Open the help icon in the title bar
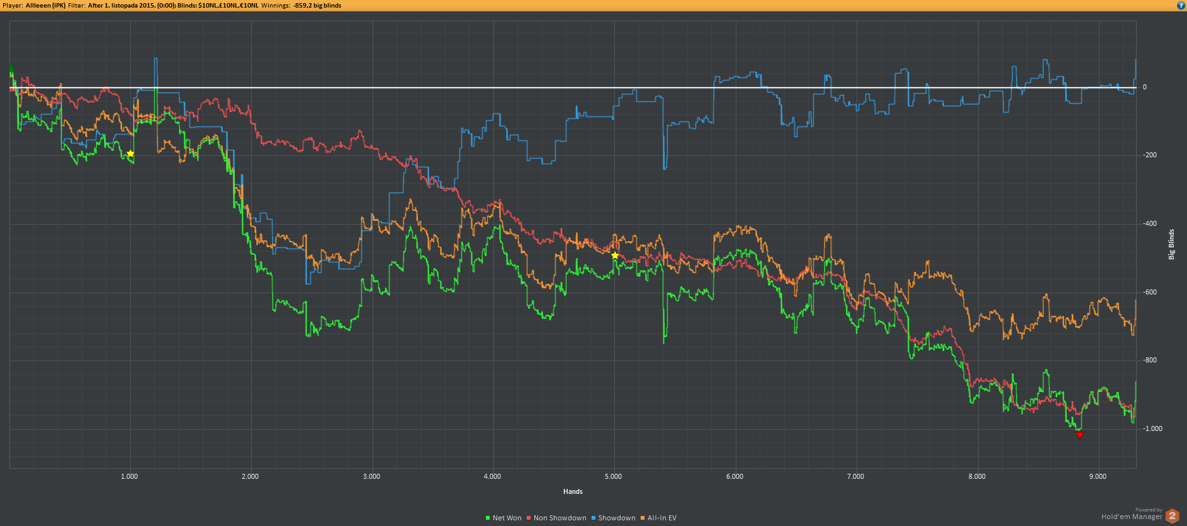 [1181, 5]
